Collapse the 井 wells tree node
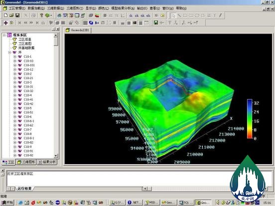The image size is (275, 206). (x=9, y=52)
